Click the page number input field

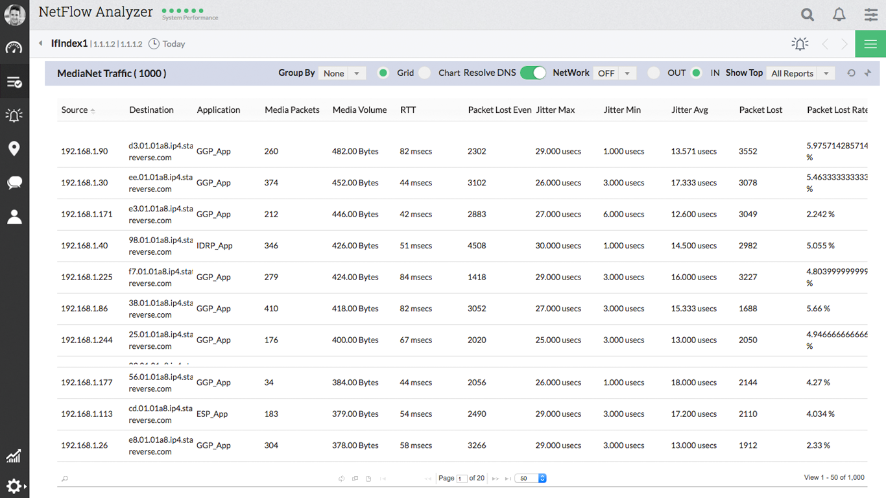(462, 479)
